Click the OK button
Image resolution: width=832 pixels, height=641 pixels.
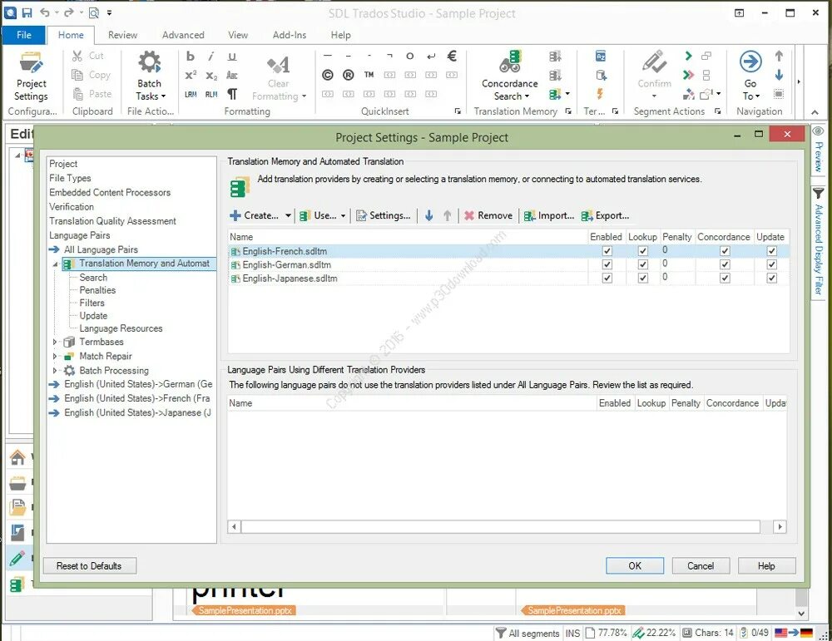pyautogui.click(x=635, y=565)
